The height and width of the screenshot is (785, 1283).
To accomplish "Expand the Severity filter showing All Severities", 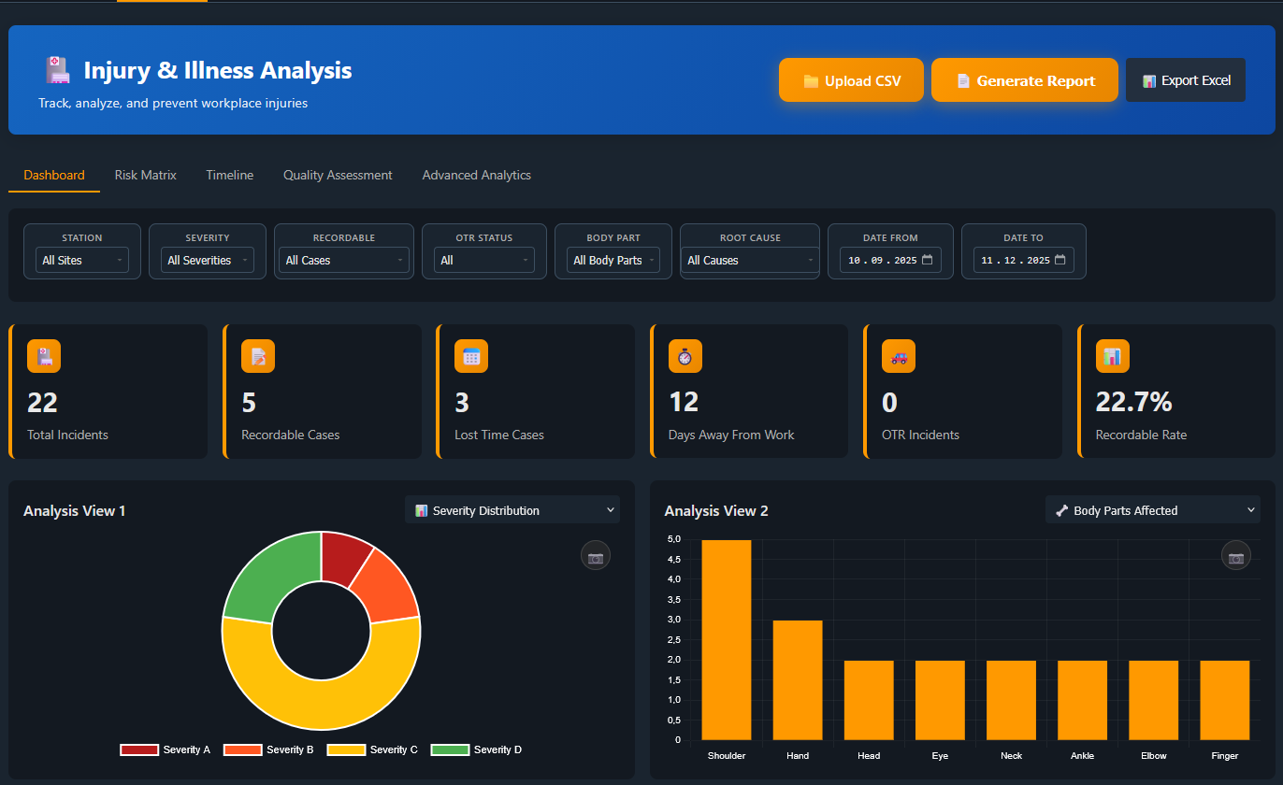I will pyautogui.click(x=207, y=260).
